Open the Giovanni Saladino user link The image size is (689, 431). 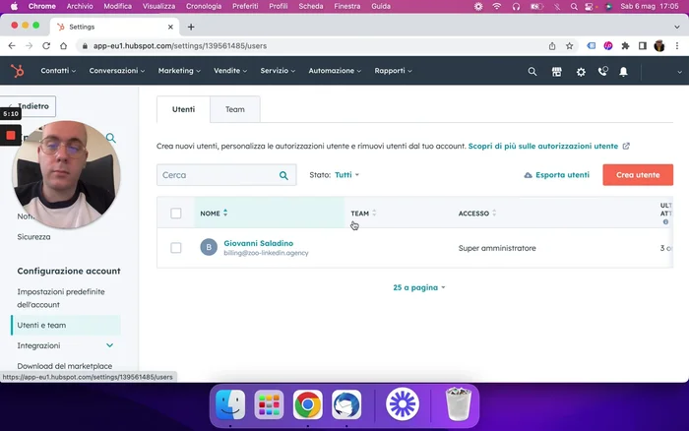pos(258,243)
